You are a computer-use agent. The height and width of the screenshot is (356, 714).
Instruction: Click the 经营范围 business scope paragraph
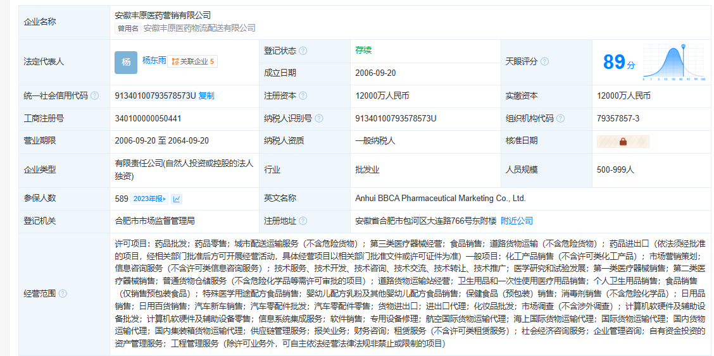coord(410,293)
